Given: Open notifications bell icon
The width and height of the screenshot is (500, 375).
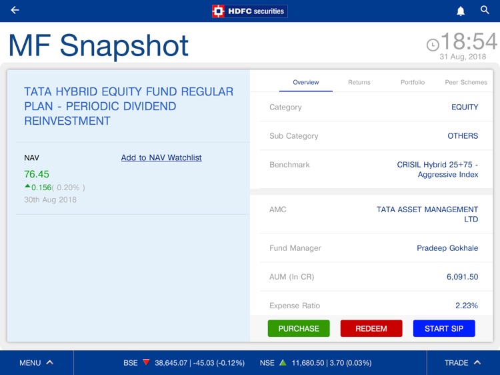Looking at the screenshot, I should tap(461, 11).
